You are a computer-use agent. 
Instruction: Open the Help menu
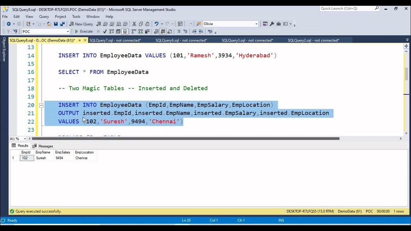[x=109, y=16]
